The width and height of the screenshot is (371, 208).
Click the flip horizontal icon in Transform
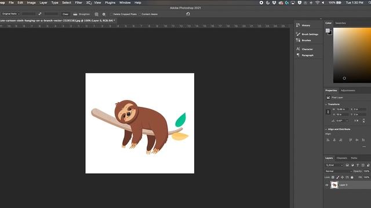356,121
